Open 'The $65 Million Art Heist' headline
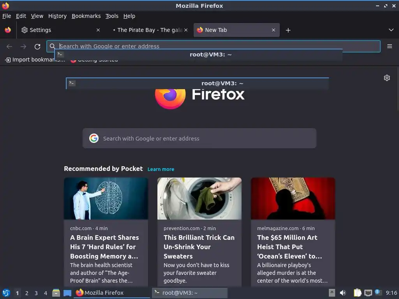 click(290, 247)
